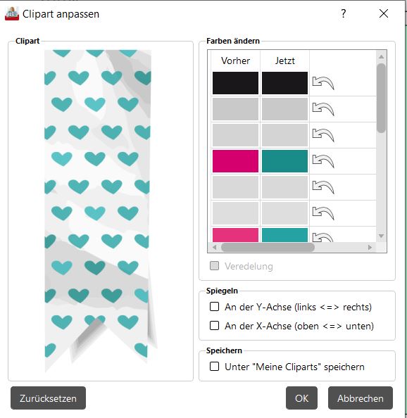Click undo arrow in fifth color row
The width and height of the screenshot is (407, 418).
click(x=323, y=187)
